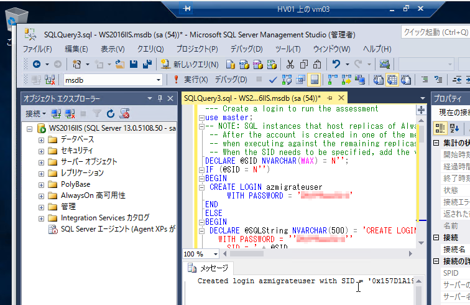The width and height of the screenshot is (470, 305).
Task: Select SQL Server エージェント node
Action: pos(118,229)
